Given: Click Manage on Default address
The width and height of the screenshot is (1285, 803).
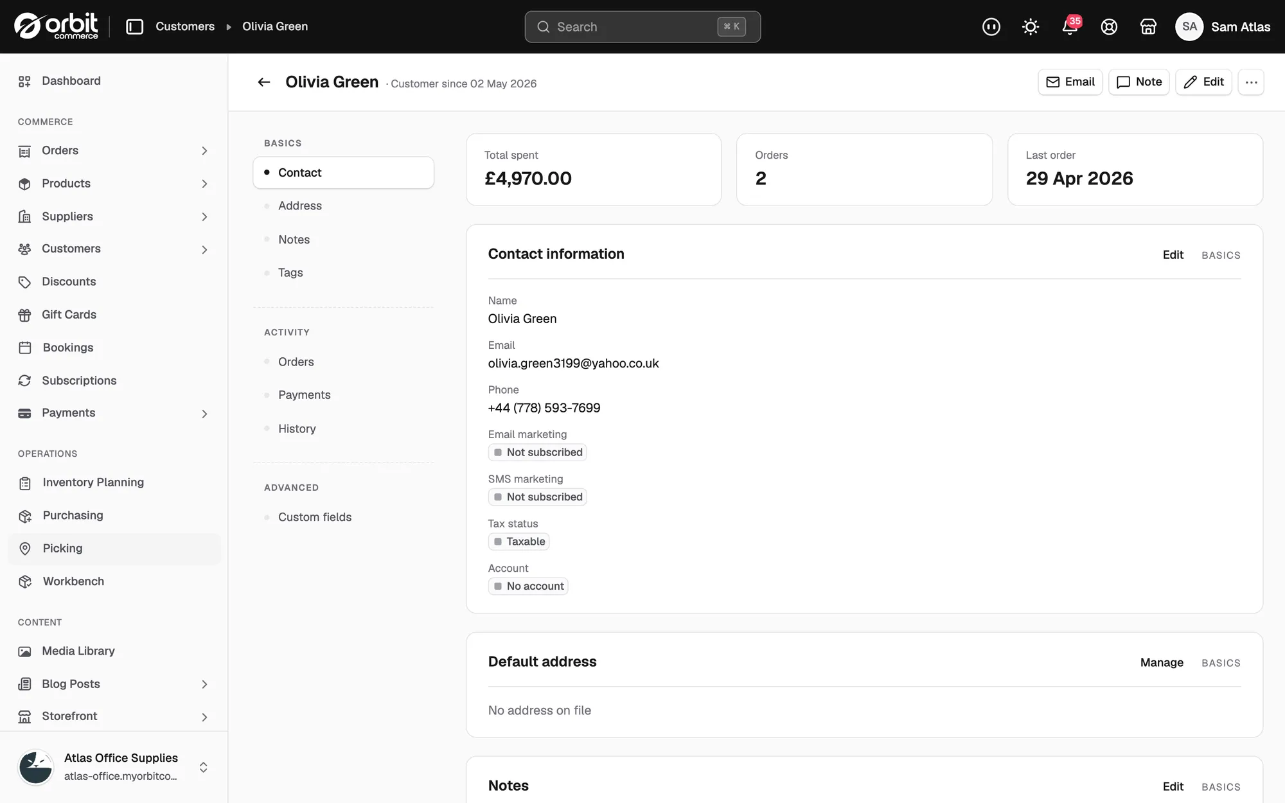Looking at the screenshot, I should pyautogui.click(x=1162, y=663).
